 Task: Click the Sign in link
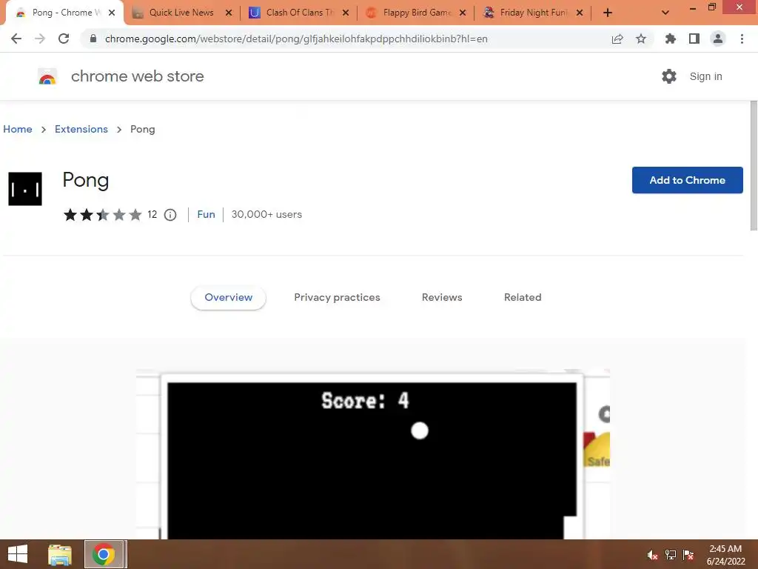tap(705, 76)
